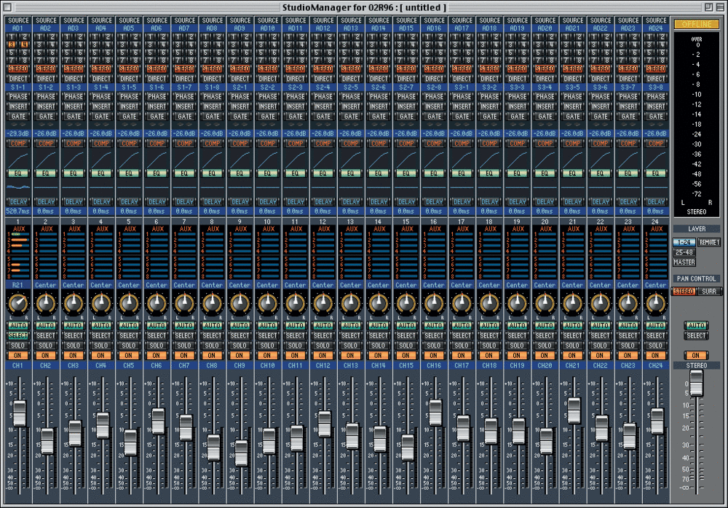Toggle PHASE on channel 6
Viewport: 728px width, 508px height.
tap(157, 97)
